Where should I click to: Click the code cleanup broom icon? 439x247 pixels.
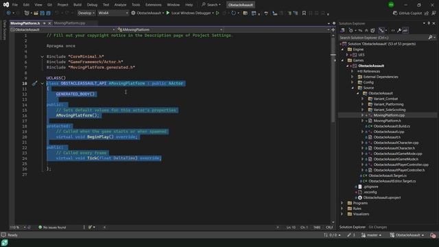coord(90,227)
